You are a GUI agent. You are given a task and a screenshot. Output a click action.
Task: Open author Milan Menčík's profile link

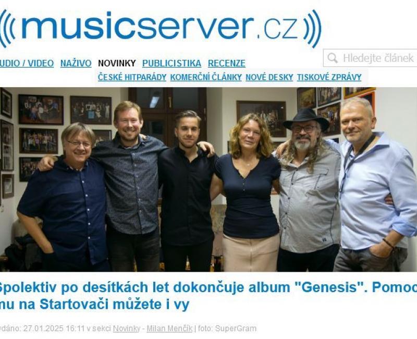169,329
